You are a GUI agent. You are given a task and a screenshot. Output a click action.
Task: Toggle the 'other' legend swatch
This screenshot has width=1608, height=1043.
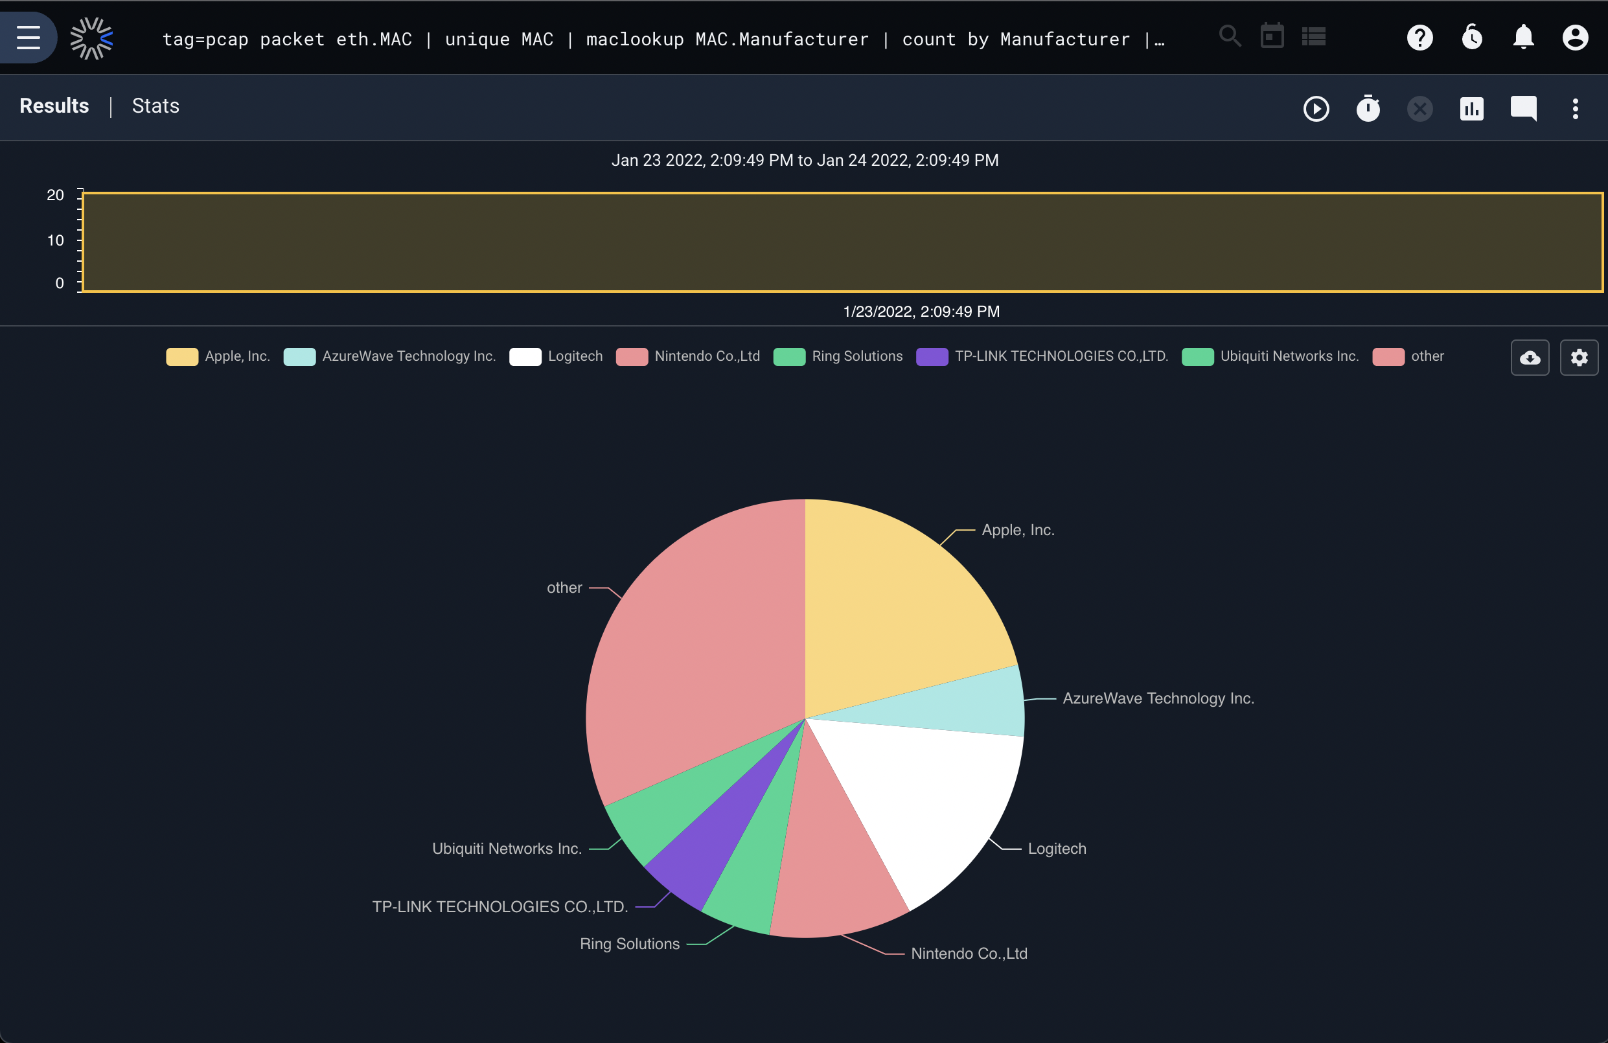[x=1388, y=357]
